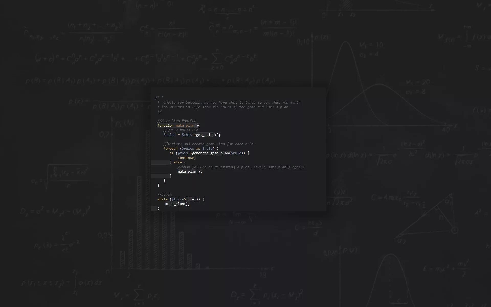Click the 'function' keyword in the code
This screenshot has width=491, height=307.
(x=165, y=125)
